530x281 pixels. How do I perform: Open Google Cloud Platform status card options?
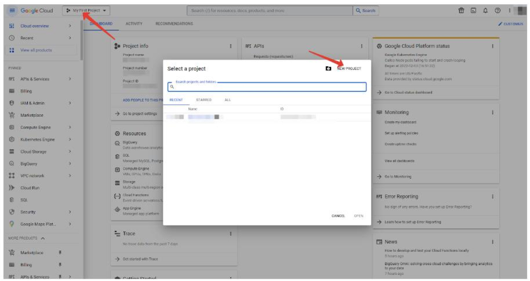click(492, 46)
